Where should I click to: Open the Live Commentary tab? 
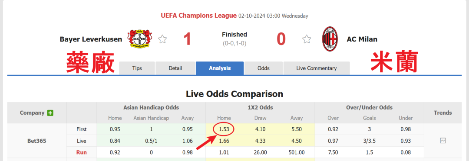point(317,68)
